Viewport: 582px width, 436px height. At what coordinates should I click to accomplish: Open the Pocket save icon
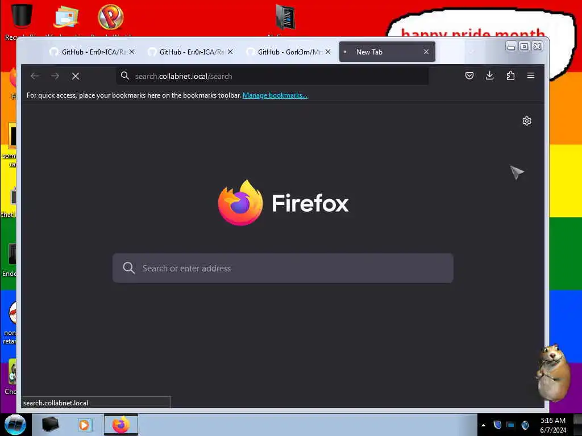469,76
